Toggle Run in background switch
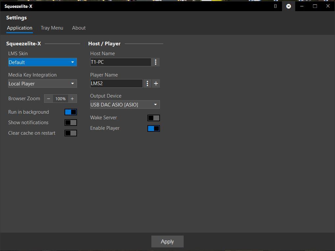This screenshot has width=335, height=251. point(71,112)
